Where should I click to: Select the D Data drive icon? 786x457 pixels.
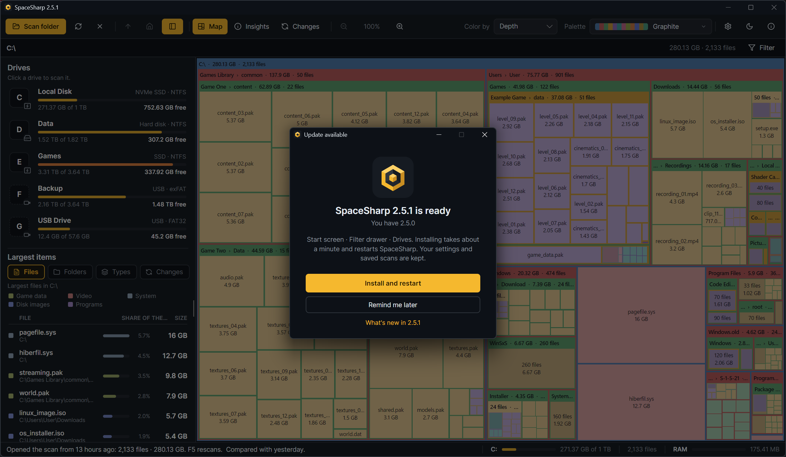(19, 130)
